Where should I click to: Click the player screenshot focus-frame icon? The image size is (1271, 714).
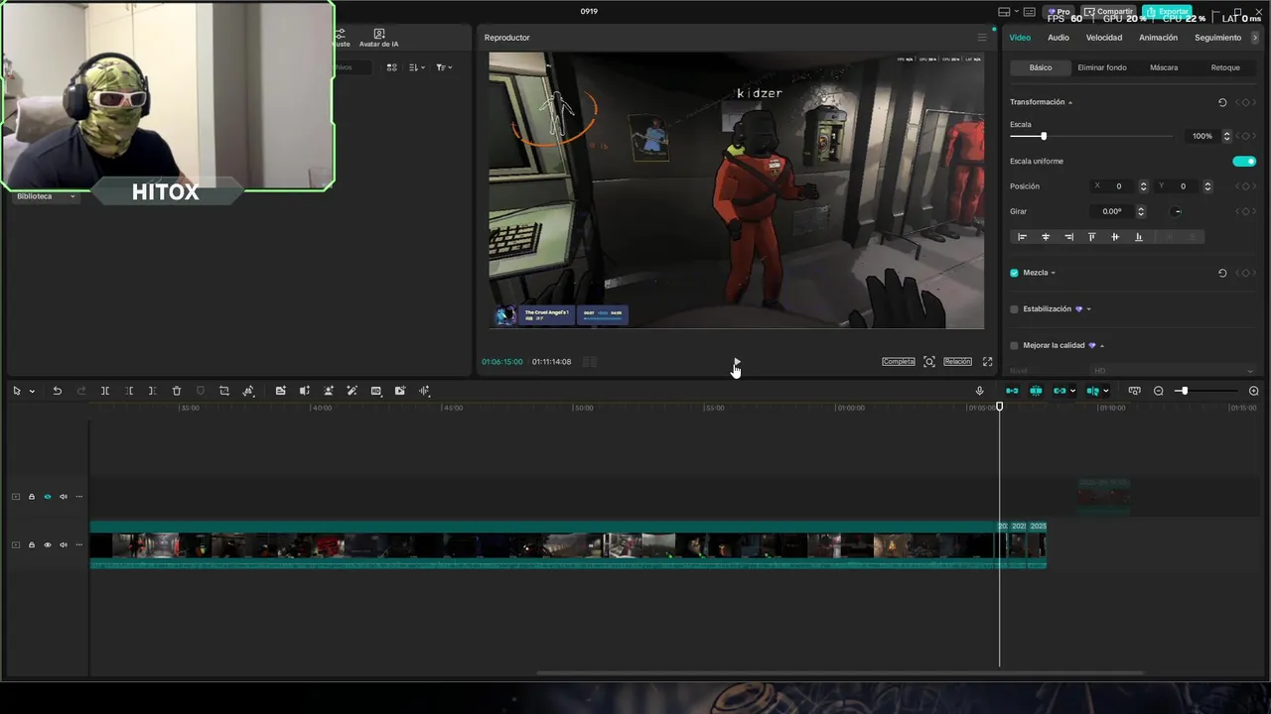tap(929, 362)
